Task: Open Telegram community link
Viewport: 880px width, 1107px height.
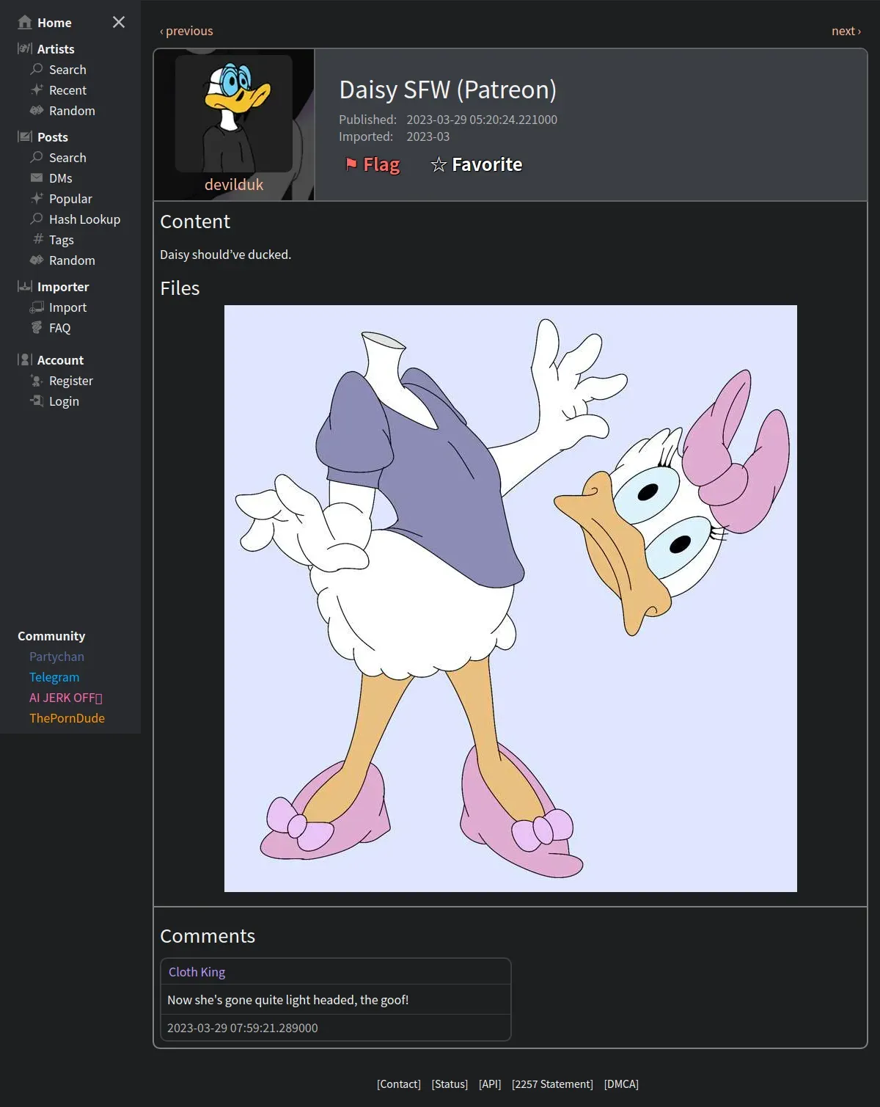Action: click(54, 677)
